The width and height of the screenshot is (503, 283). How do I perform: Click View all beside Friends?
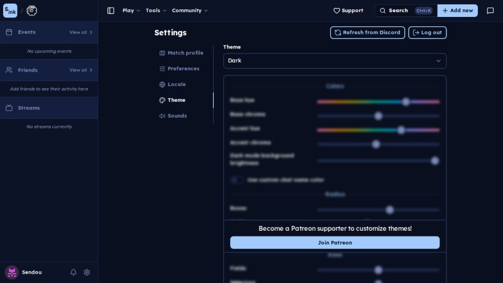tap(81, 70)
